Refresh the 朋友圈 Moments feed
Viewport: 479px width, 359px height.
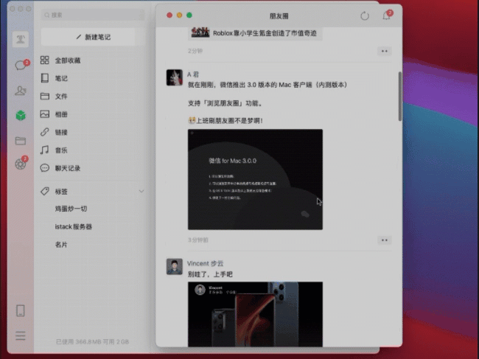(x=365, y=16)
